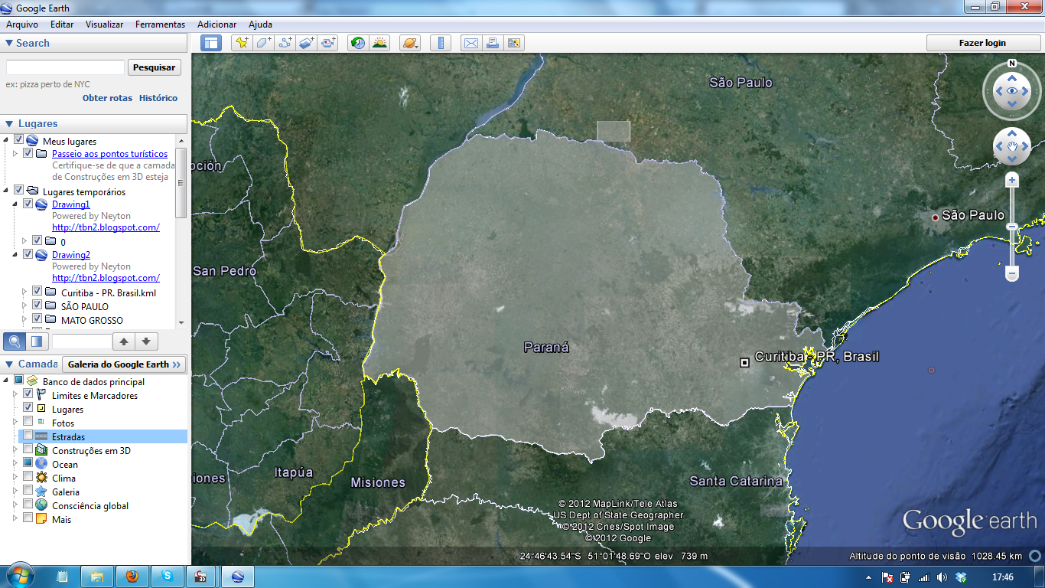The height and width of the screenshot is (588, 1045).
Task: Select the ruler measuring tool
Action: tap(441, 43)
